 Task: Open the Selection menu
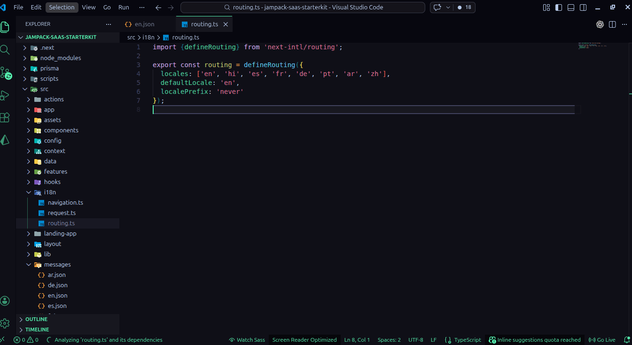(62, 8)
